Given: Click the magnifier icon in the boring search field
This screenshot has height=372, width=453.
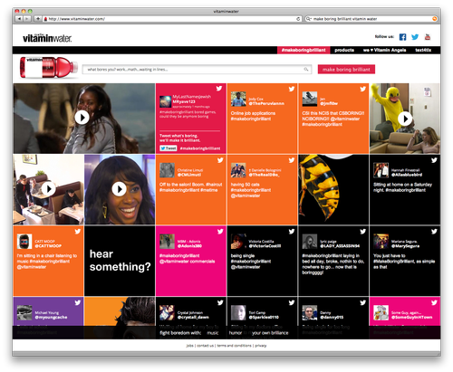Looking at the screenshot, I should (306, 70).
